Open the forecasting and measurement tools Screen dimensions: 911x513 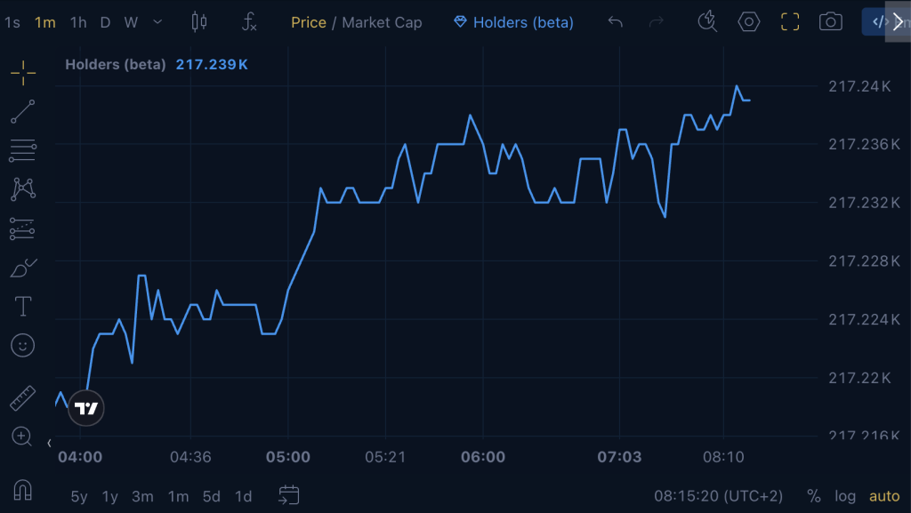[x=22, y=228]
